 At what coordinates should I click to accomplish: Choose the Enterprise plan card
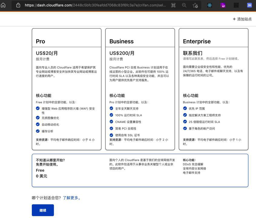214,89
